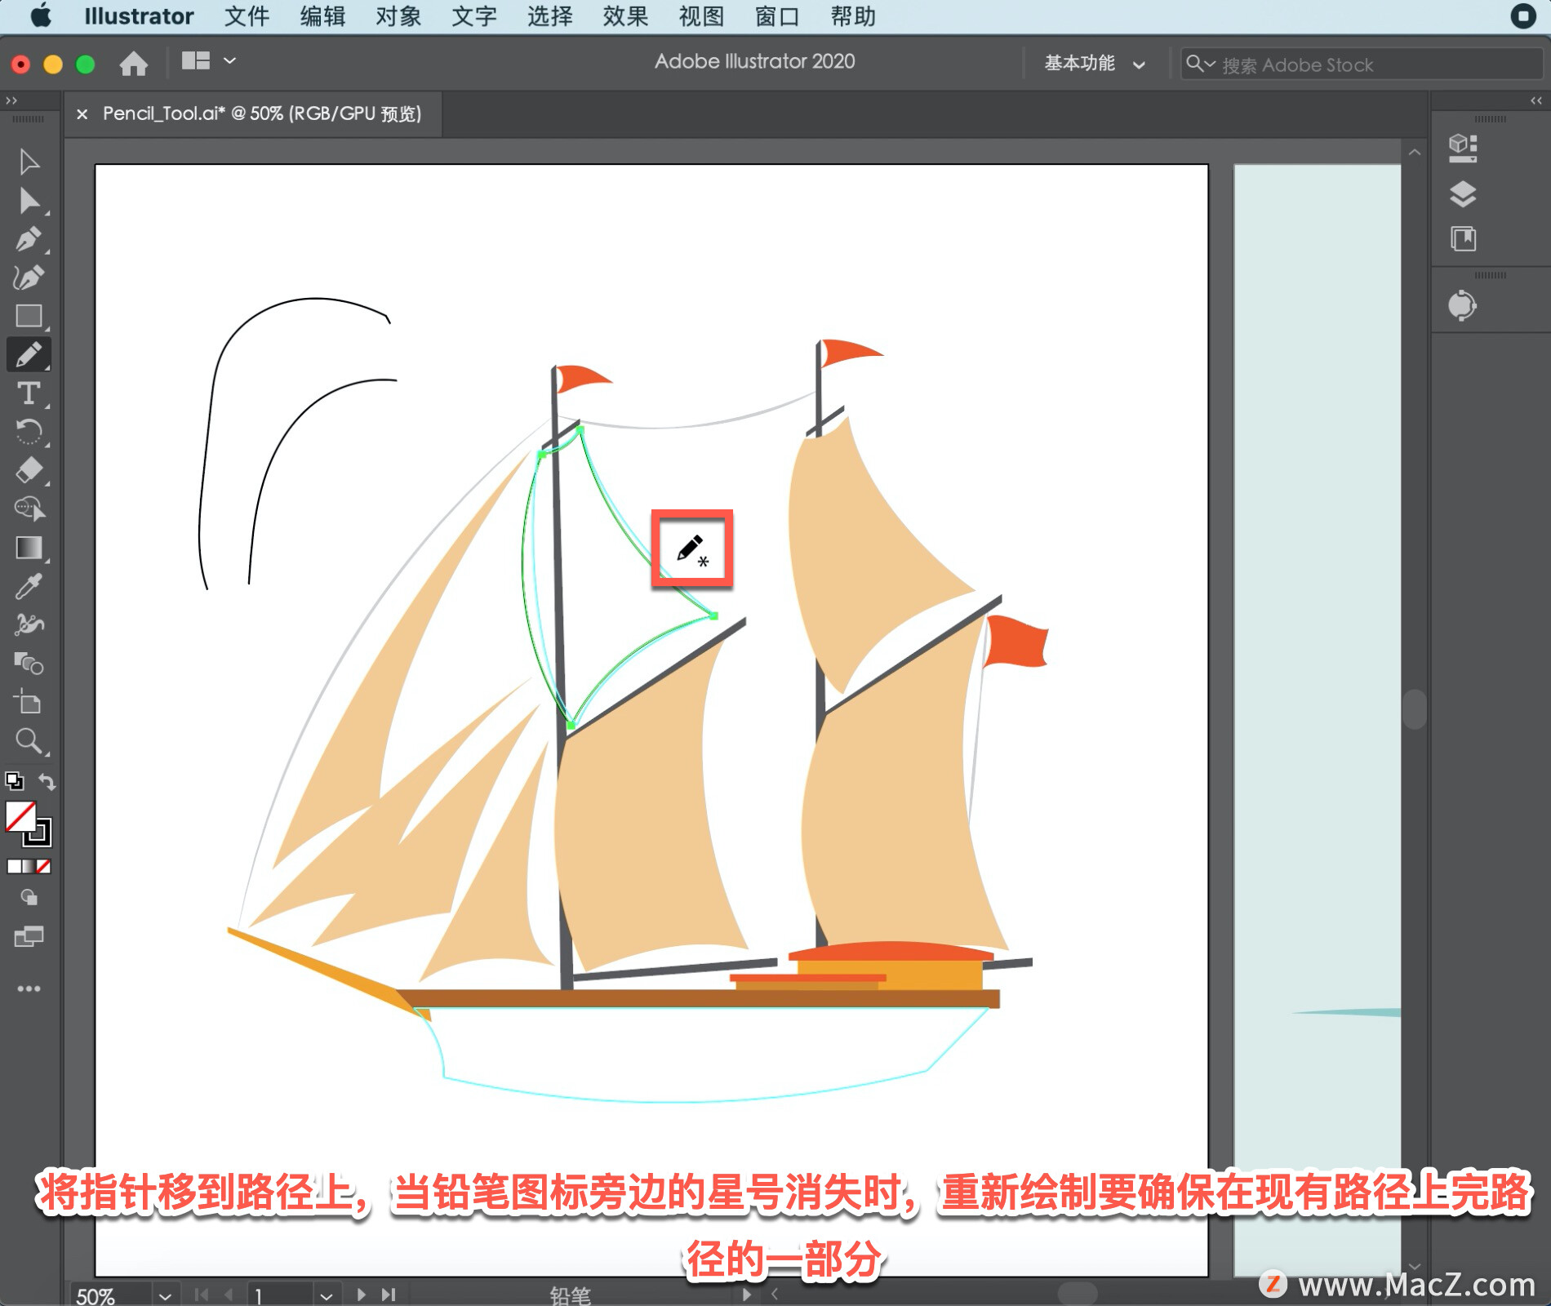Select the Artboard tool
The width and height of the screenshot is (1551, 1306).
coord(29,702)
